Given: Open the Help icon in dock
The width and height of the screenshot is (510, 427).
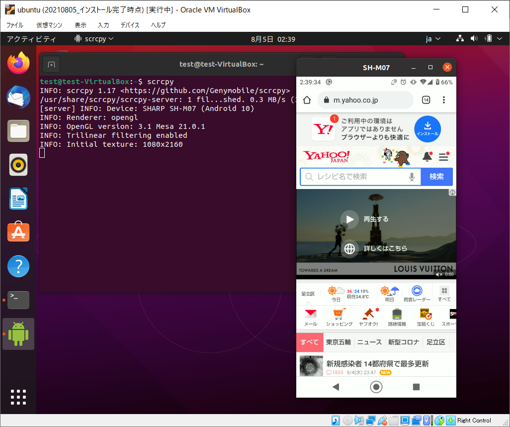Looking at the screenshot, I should 18,266.
